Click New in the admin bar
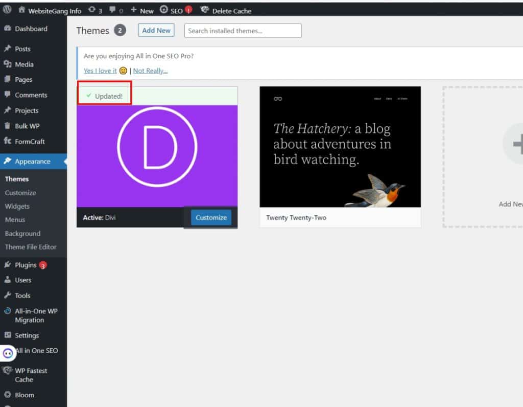 pyautogui.click(x=147, y=11)
